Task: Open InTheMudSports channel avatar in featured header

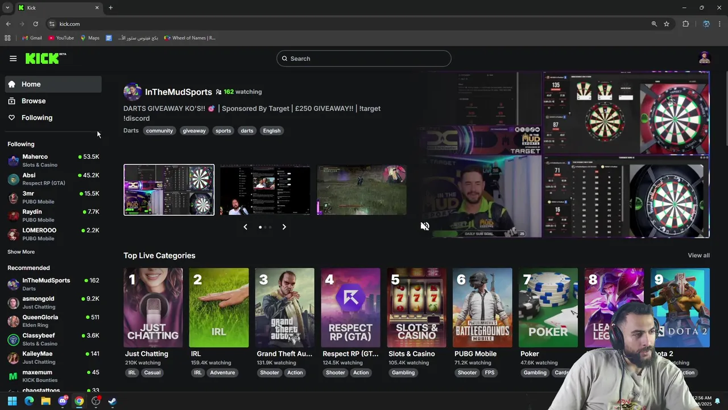Action: (x=133, y=92)
